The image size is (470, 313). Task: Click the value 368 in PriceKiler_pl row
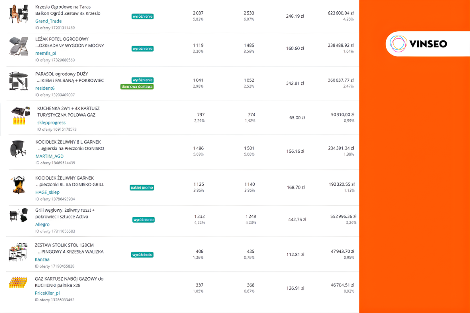pos(251,285)
